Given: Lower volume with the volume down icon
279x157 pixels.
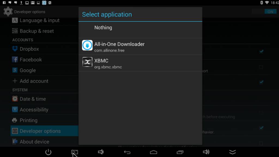Looking at the screenshot, I should coord(101,152).
